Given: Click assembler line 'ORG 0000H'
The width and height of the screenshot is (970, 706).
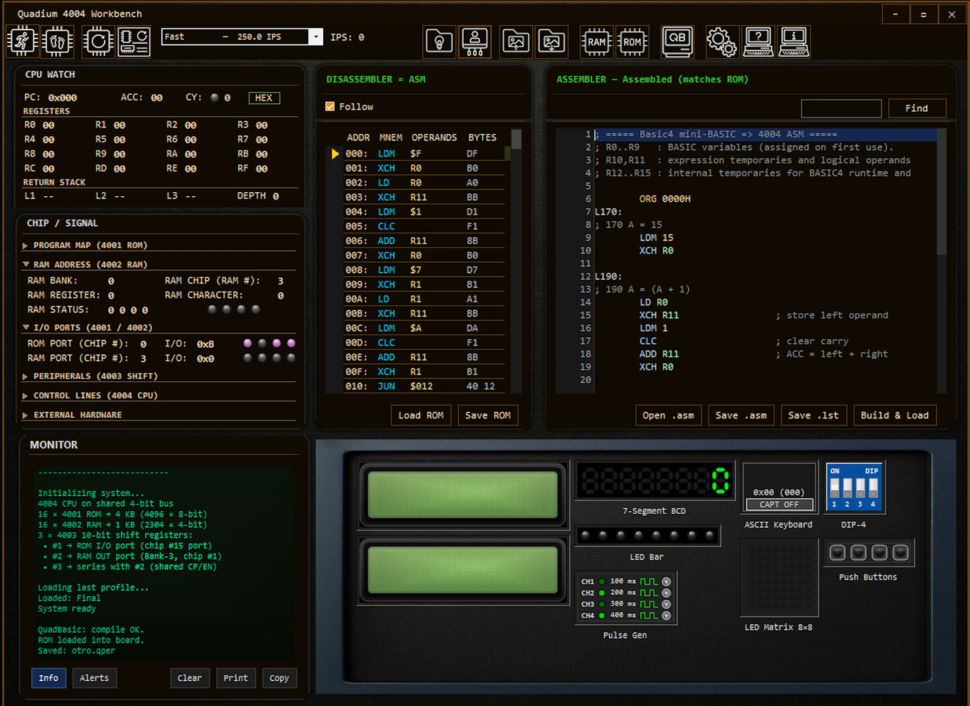Looking at the screenshot, I should (664, 199).
